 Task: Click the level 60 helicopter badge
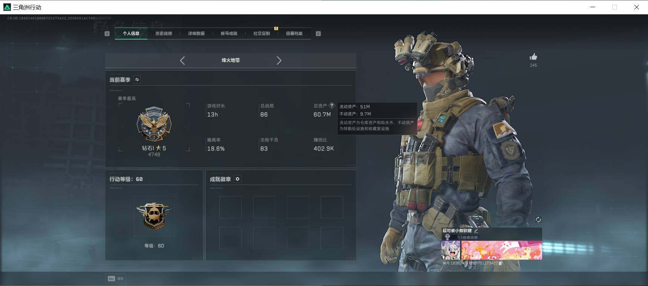point(154,216)
